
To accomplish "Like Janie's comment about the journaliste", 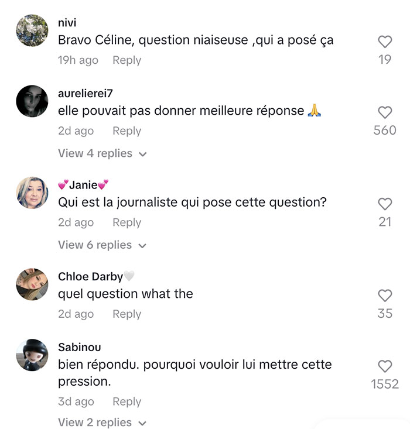I will coord(385,204).
